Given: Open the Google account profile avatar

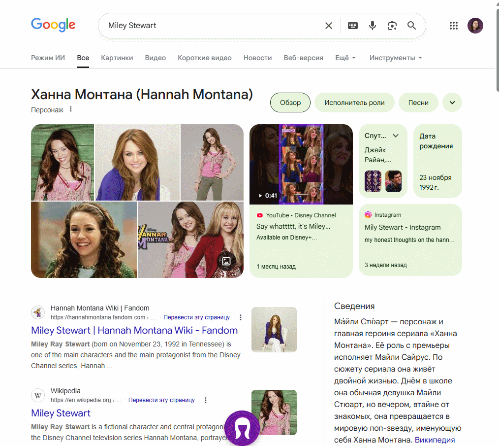Looking at the screenshot, I should tap(475, 26).
